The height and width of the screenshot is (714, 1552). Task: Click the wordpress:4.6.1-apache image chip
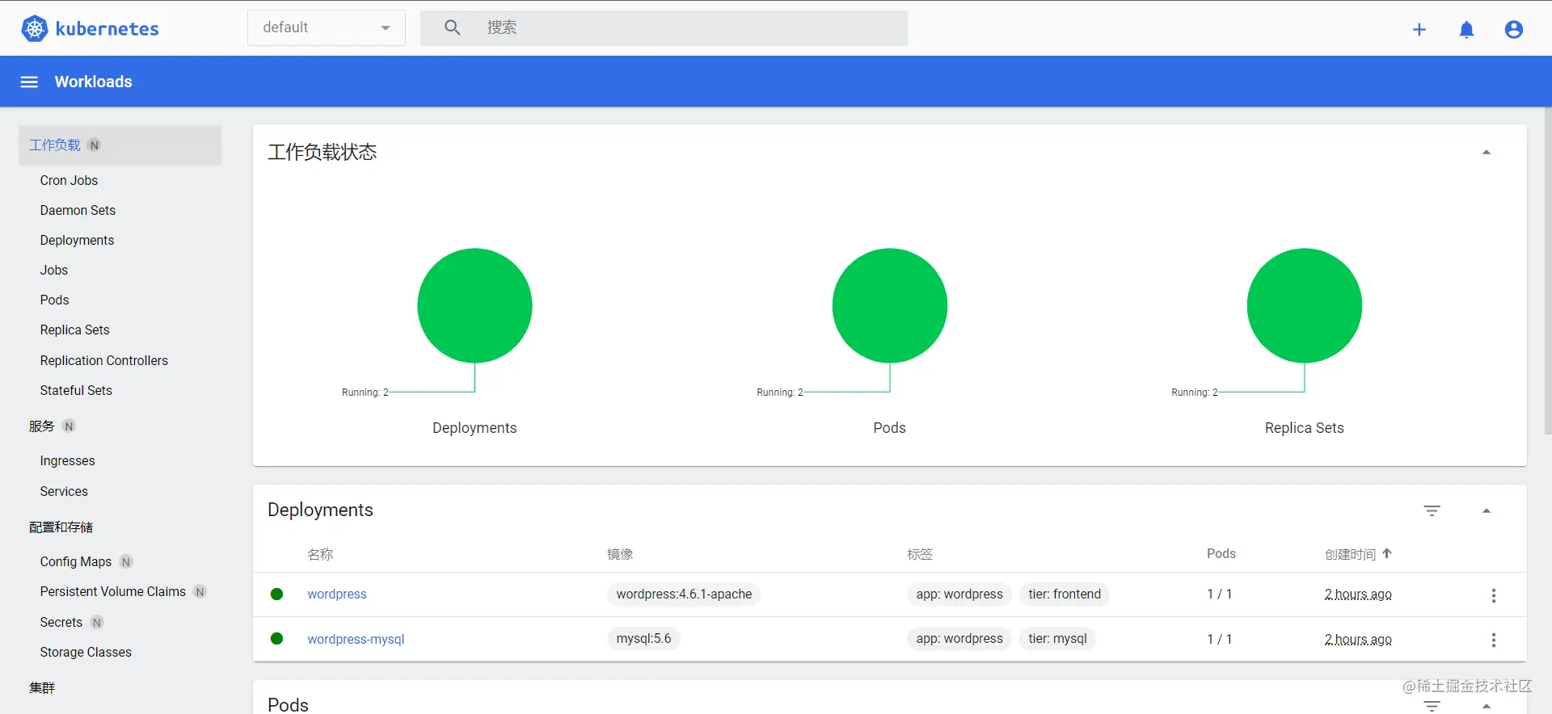click(684, 594)
